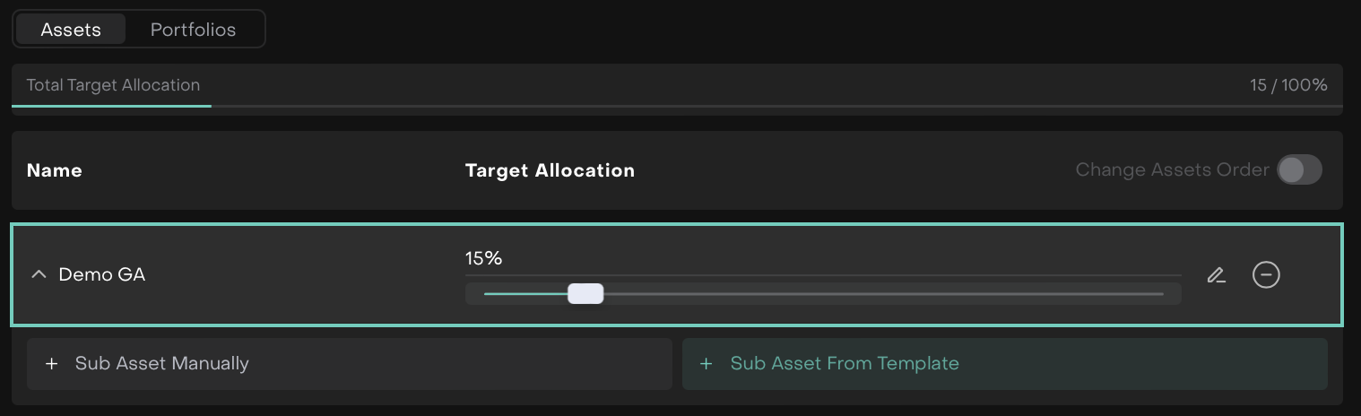Click the right end of the allocation slider track
Viewport: 1361px width, 416px height.
coord(1161,293)
